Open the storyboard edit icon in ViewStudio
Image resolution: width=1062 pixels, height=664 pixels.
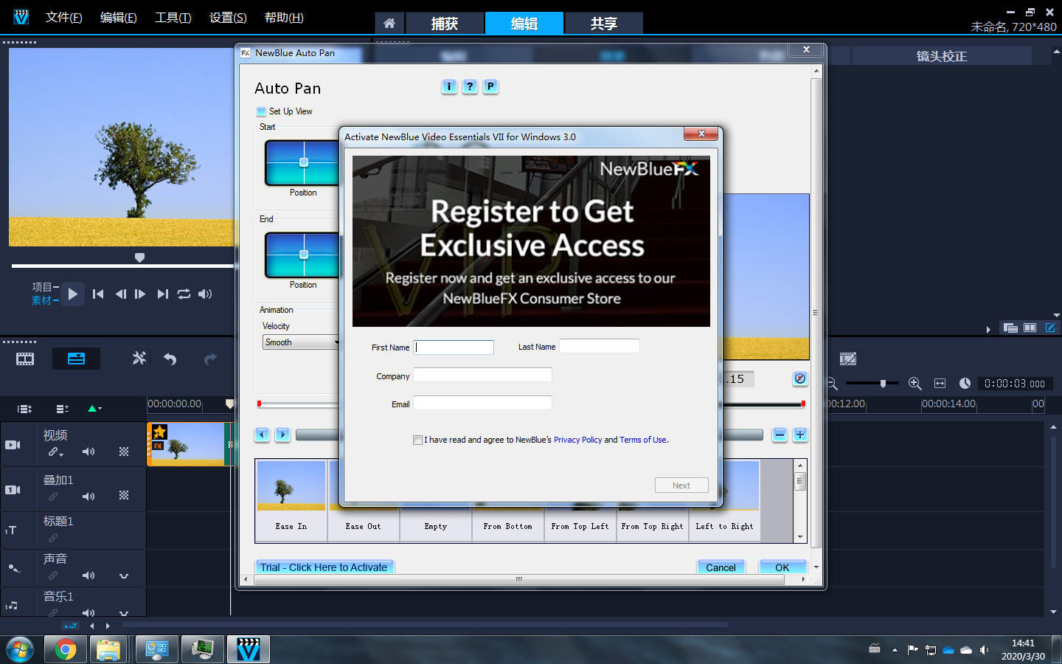(848, 359)
